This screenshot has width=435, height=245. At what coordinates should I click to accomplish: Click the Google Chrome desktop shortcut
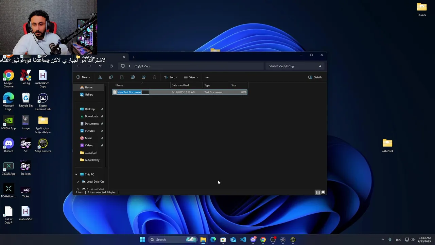point(8,79)
